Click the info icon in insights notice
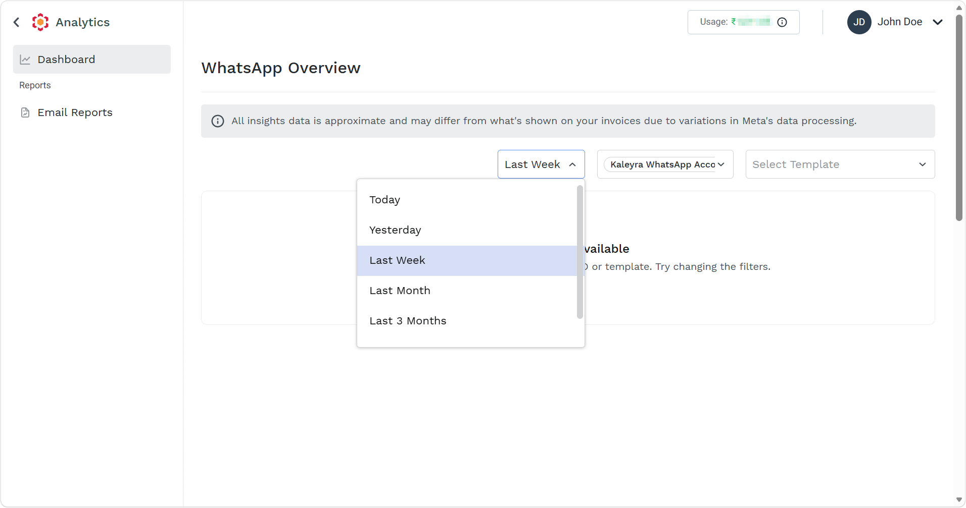 218,121
